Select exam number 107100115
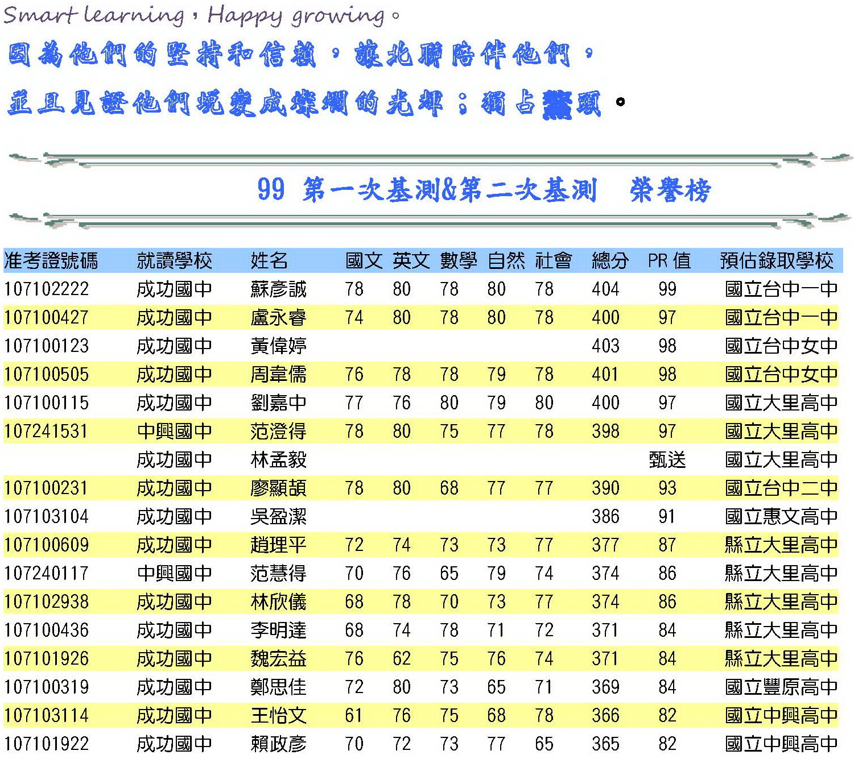 46,403
